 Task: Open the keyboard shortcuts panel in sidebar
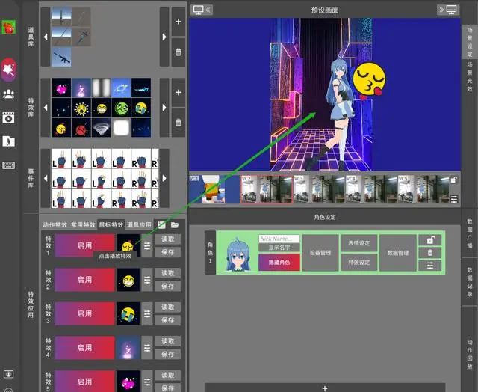(x=8, y=165)
